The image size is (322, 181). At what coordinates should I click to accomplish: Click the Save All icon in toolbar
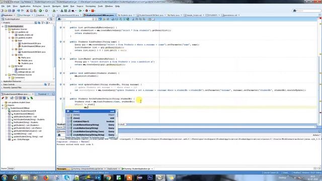[x=13, y=11]
